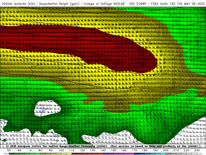The image size is (206, 155).
Task: Click the 'F354 Valid: 18Z TUE MAY 06 2025' text
Action: tap(178, 4)
